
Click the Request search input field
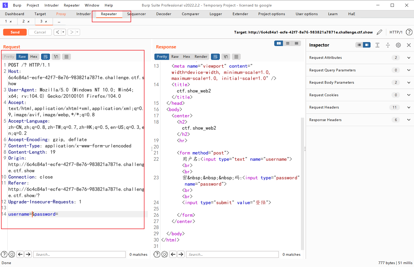coord(79,254)
